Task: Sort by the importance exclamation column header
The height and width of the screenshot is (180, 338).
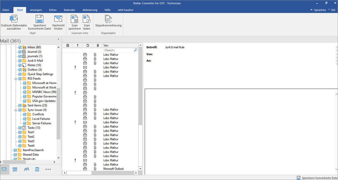Action: (78, 45)
